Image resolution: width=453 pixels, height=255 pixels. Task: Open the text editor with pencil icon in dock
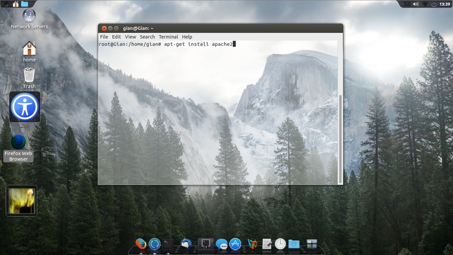click(267, 244)
